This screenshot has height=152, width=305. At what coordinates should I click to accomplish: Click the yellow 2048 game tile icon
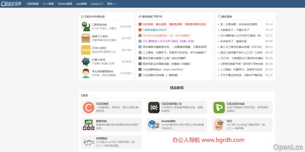click(x=85, y=50)
